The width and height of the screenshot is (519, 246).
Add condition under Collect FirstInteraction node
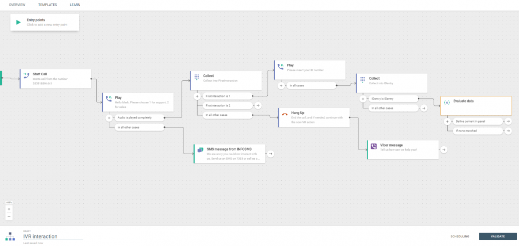[197, 96]
